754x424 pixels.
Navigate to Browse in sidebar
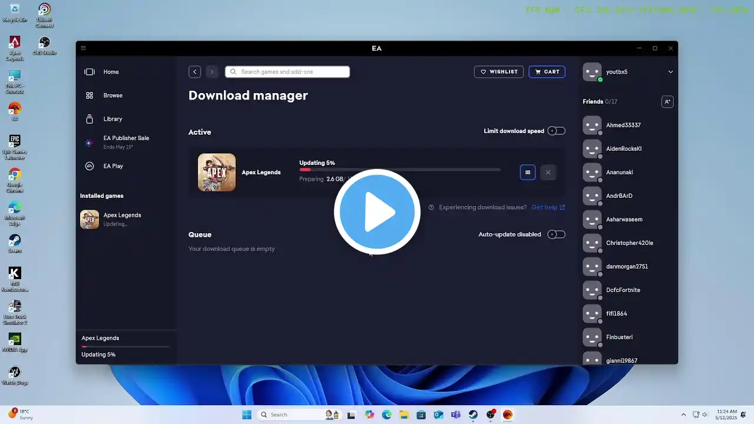(x=113, y=95)
